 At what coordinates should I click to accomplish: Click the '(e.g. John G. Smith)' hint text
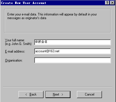click(18, 44)
